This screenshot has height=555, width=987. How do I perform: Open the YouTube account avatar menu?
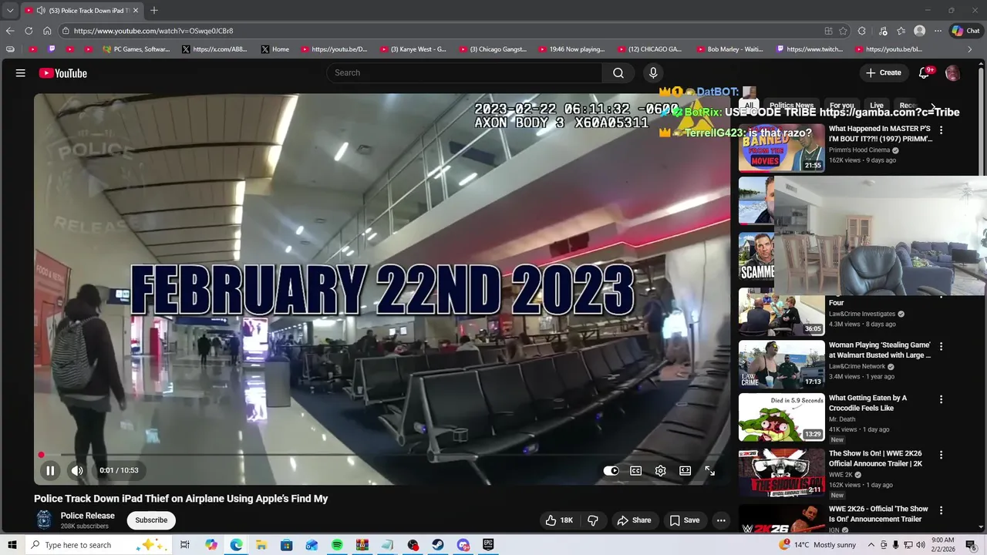(953, 72)
